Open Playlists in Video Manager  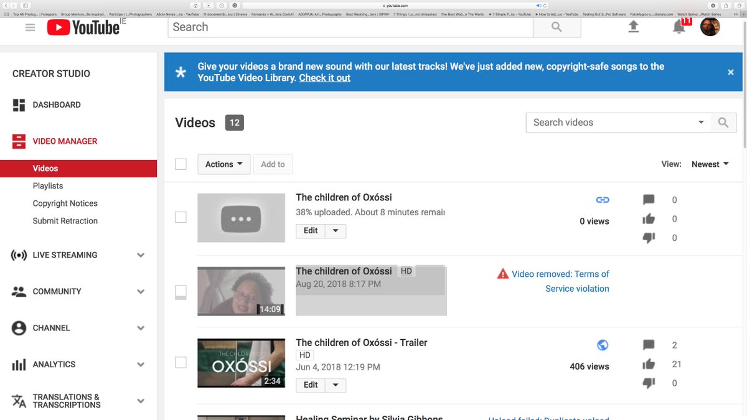(x=48, y=186)
